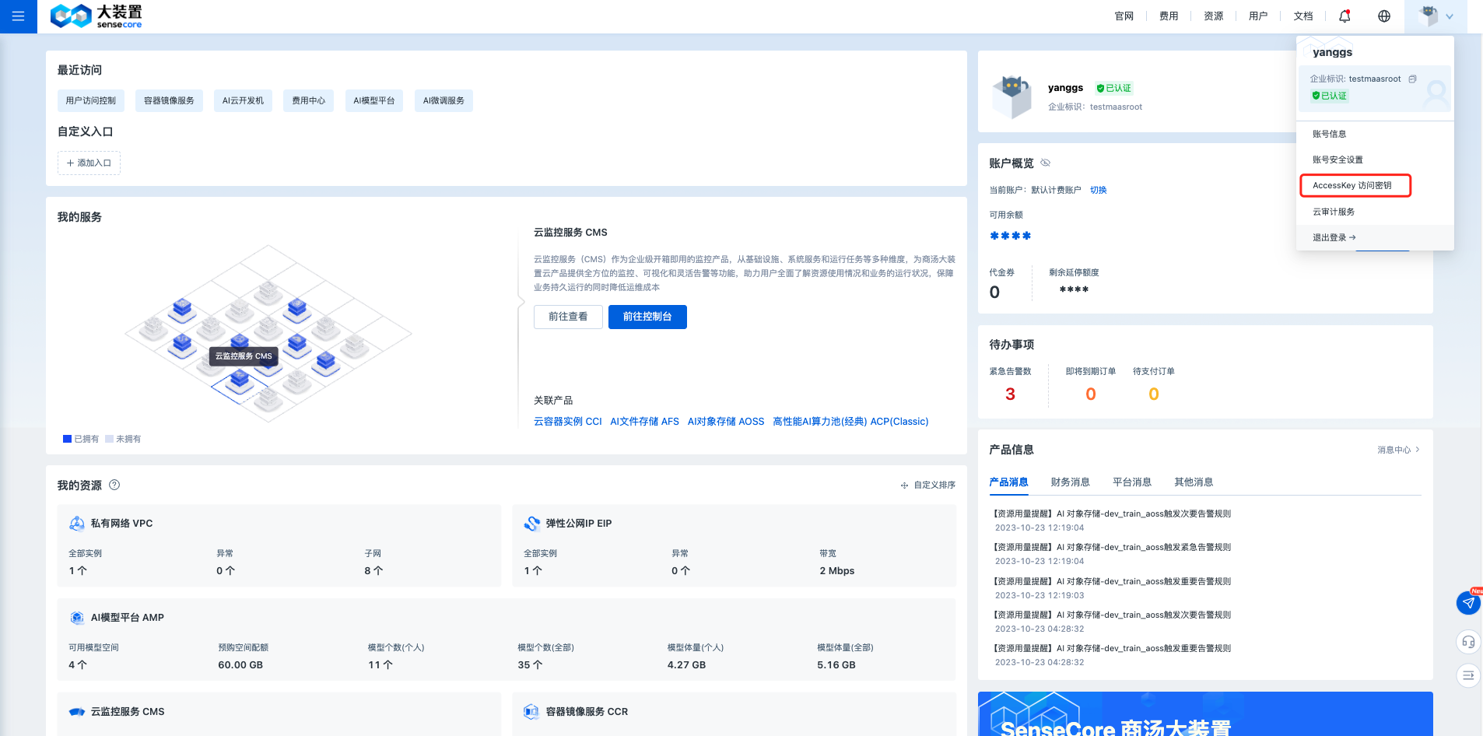Screen dimensions: 1483x736
Task: Open 用户 in the top navigation
Action: point(1258,16)
